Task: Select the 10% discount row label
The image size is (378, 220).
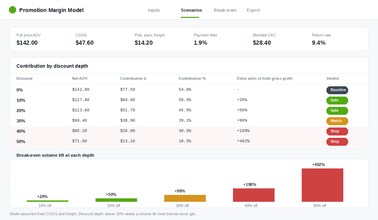Action: pyautogui.click(x=21, y=100)
